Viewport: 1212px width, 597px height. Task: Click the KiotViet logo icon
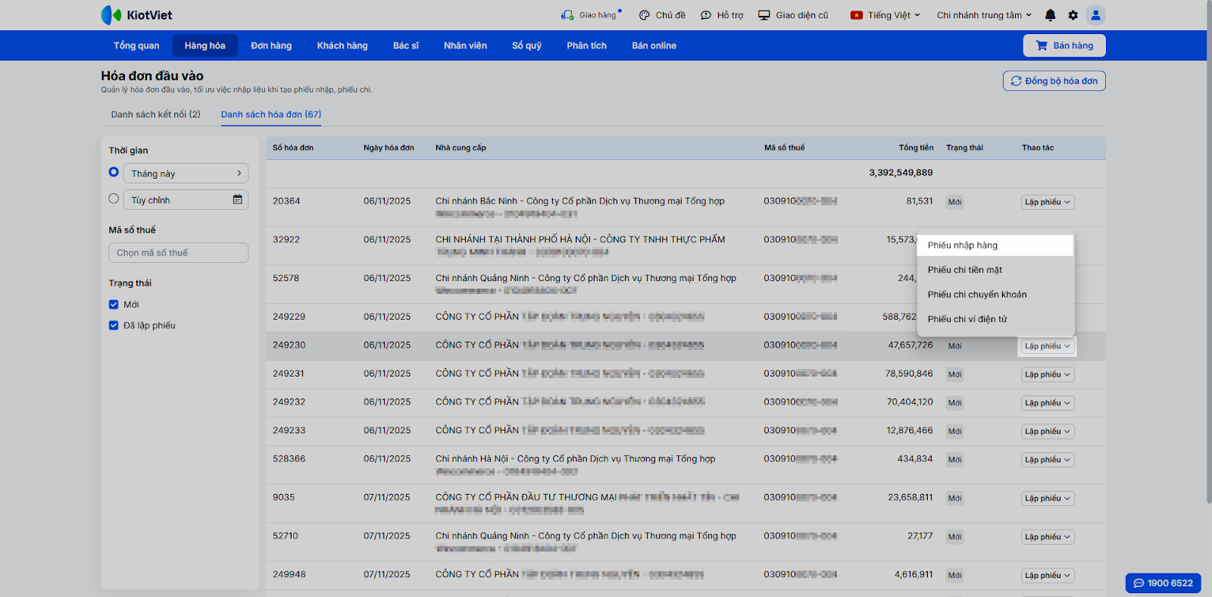(111, 15)
